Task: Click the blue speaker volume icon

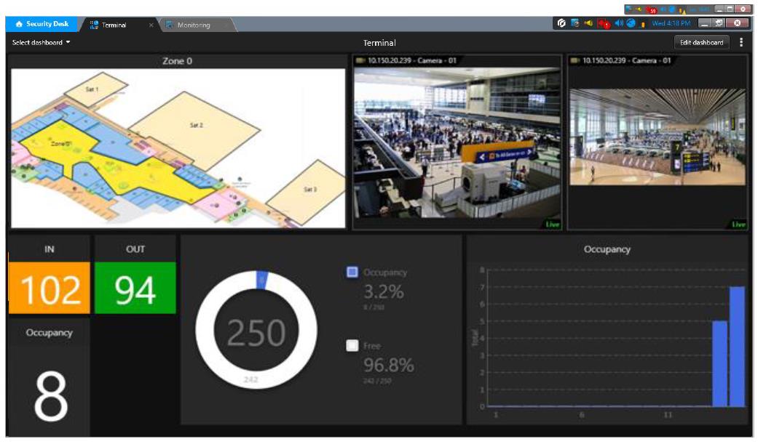Action: point(618,23)
